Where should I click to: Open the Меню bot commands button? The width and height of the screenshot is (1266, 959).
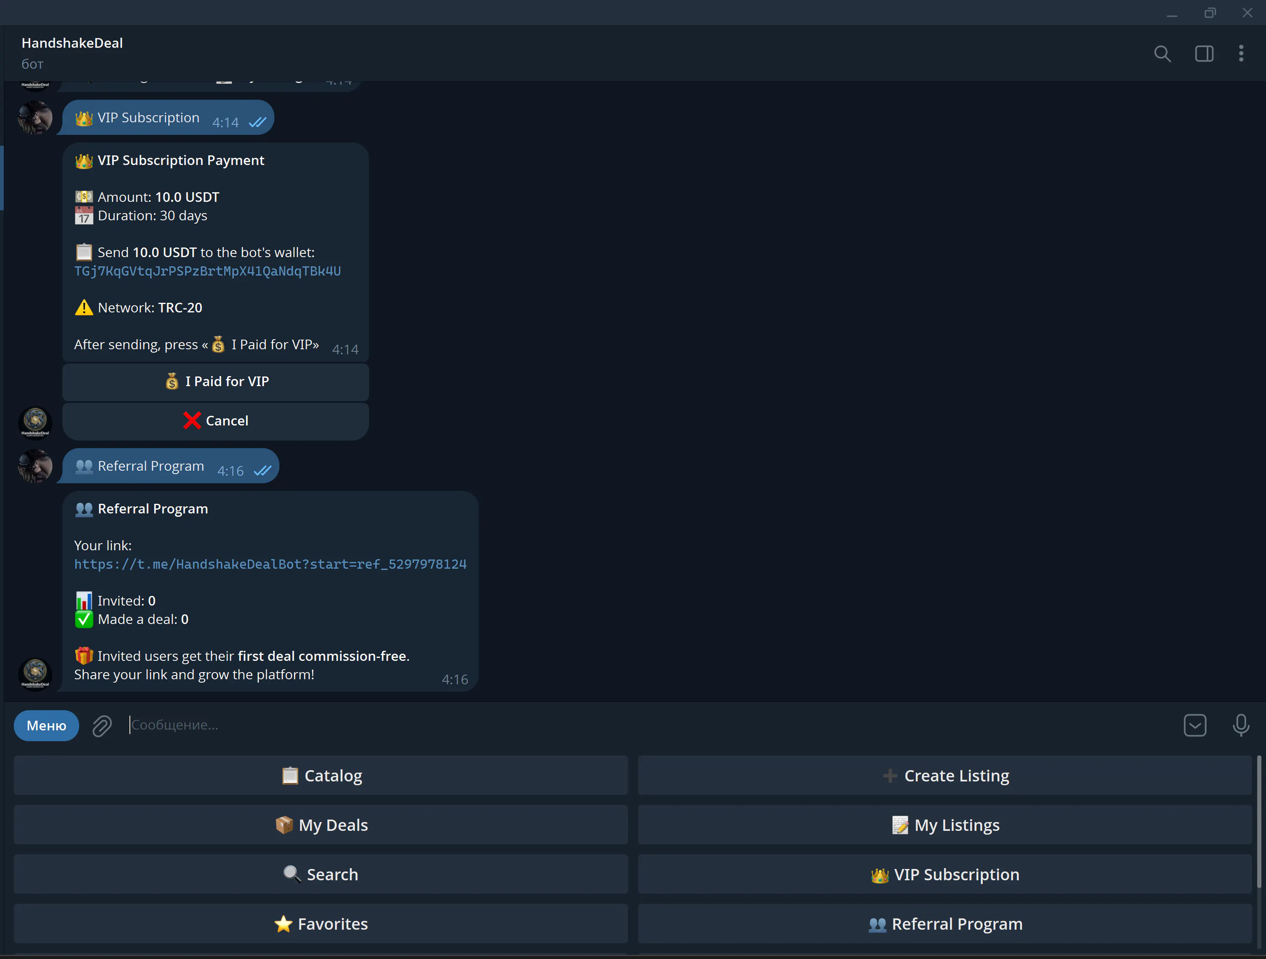(47, 725)
